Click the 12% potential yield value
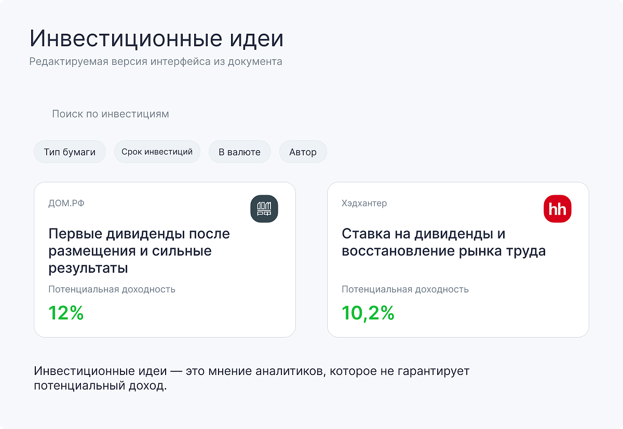Image resolution: width=623 pixels, height=429 pixels. tap(66, 313)
